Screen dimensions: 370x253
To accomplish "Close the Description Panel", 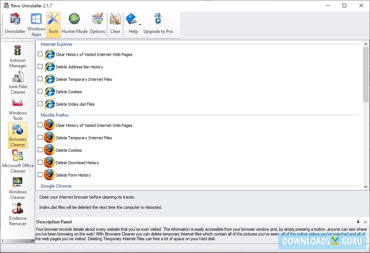I will [365, 222].
